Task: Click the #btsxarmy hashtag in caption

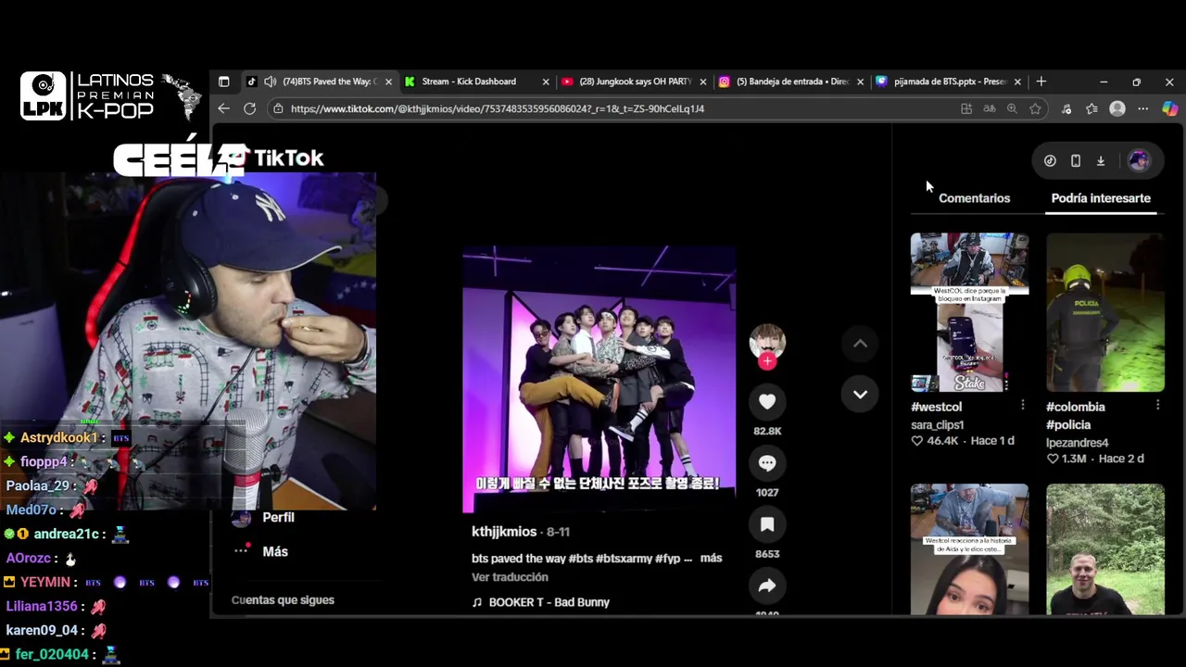Action: (623, 559)
